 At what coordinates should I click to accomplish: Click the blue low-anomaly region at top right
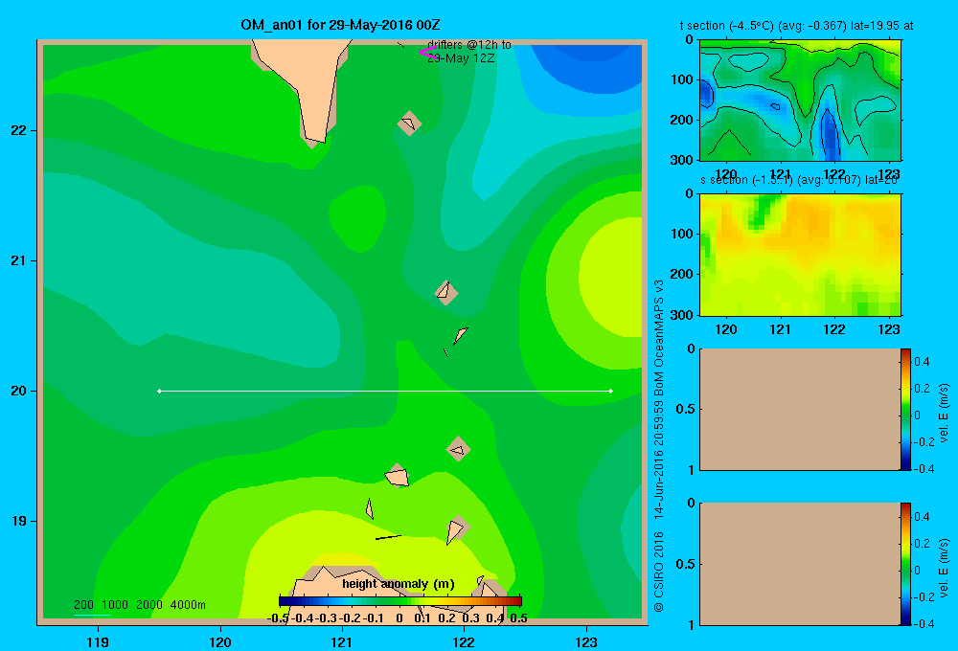click(589, 67)
